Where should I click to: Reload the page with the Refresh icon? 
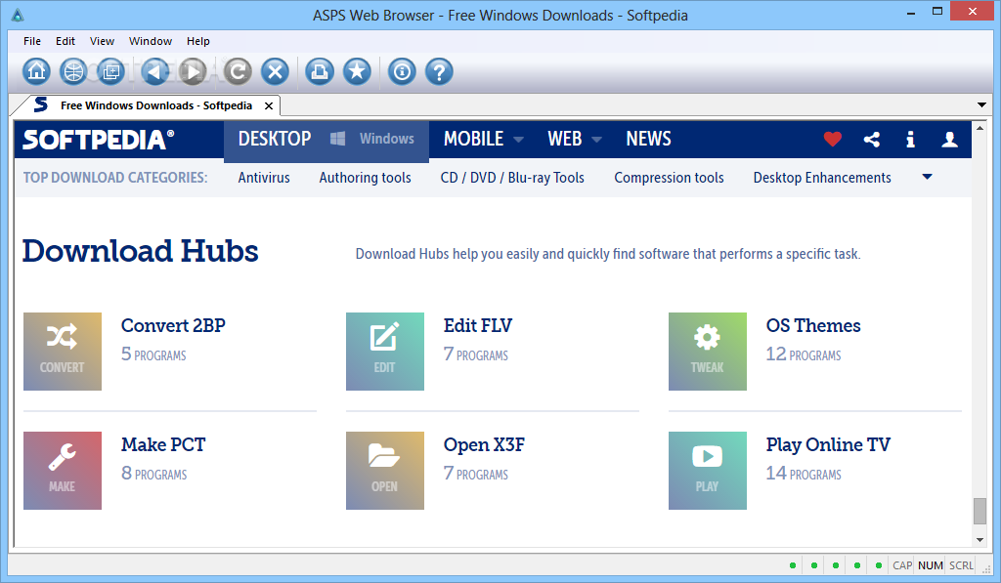(x=238, y=71)
